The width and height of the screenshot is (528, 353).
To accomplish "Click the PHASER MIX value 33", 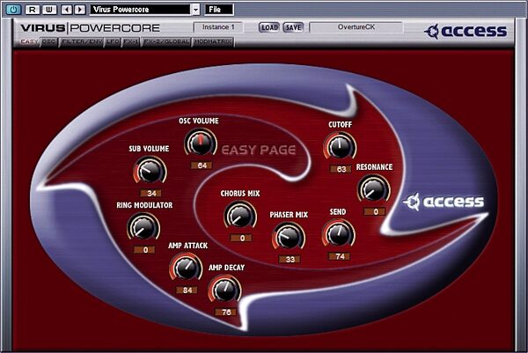I will pos(290,260).
